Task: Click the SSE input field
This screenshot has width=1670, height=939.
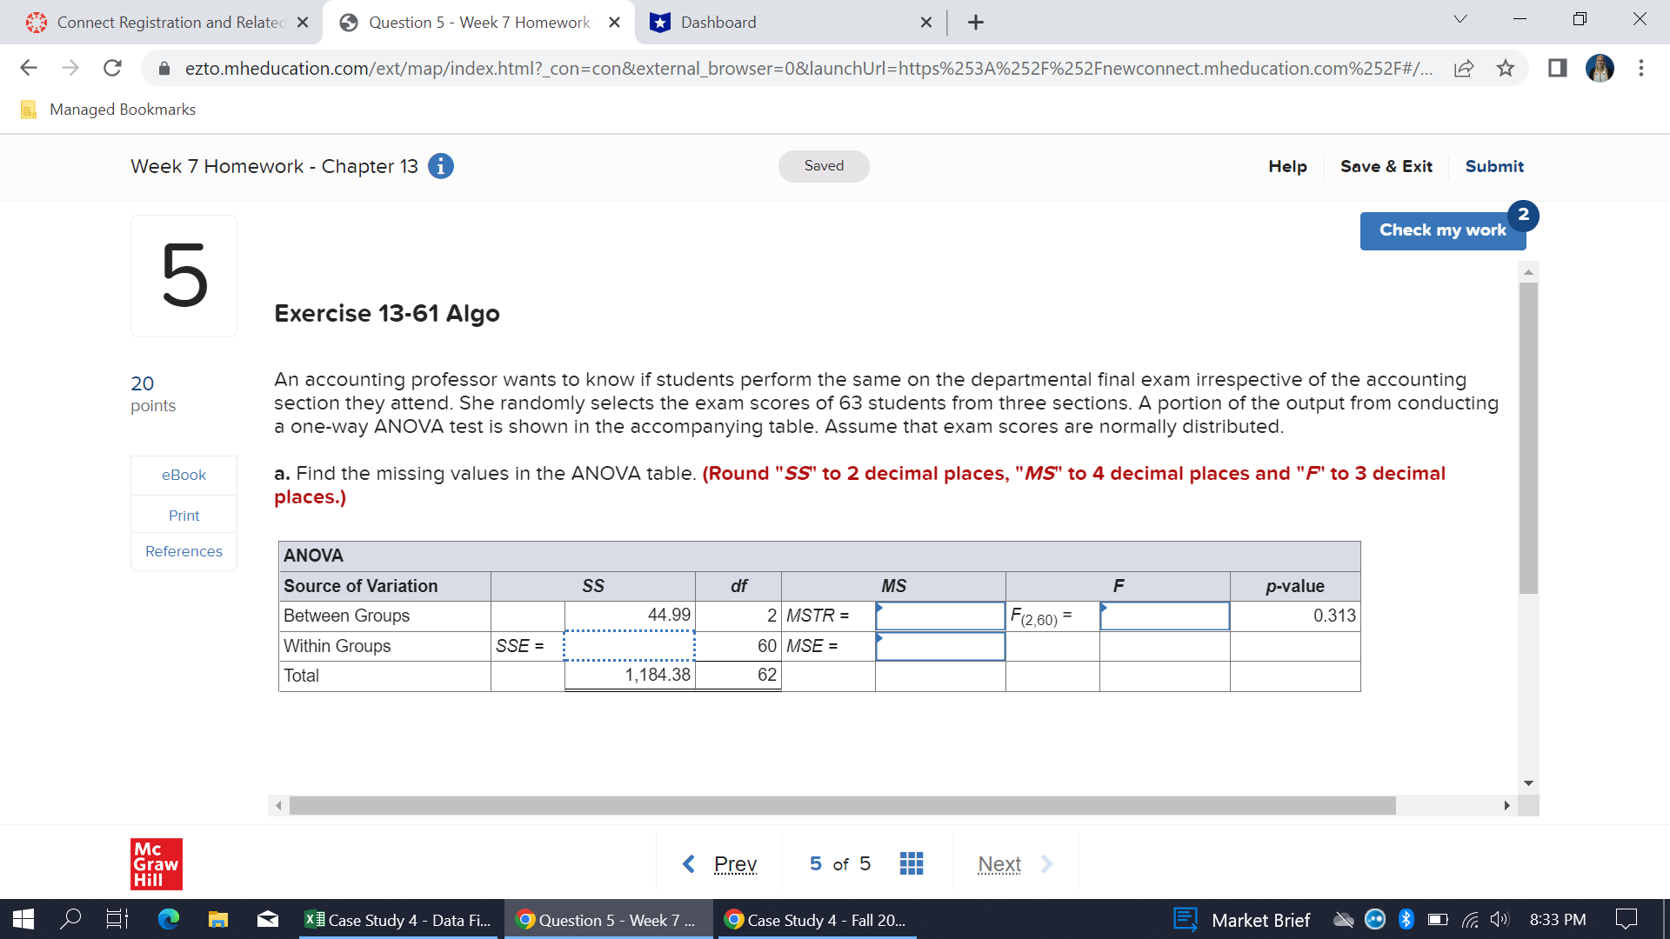Action: [x=629, y=646]
